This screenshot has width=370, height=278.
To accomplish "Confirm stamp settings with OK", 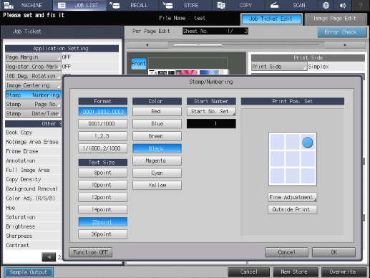I will click(334, 252).
